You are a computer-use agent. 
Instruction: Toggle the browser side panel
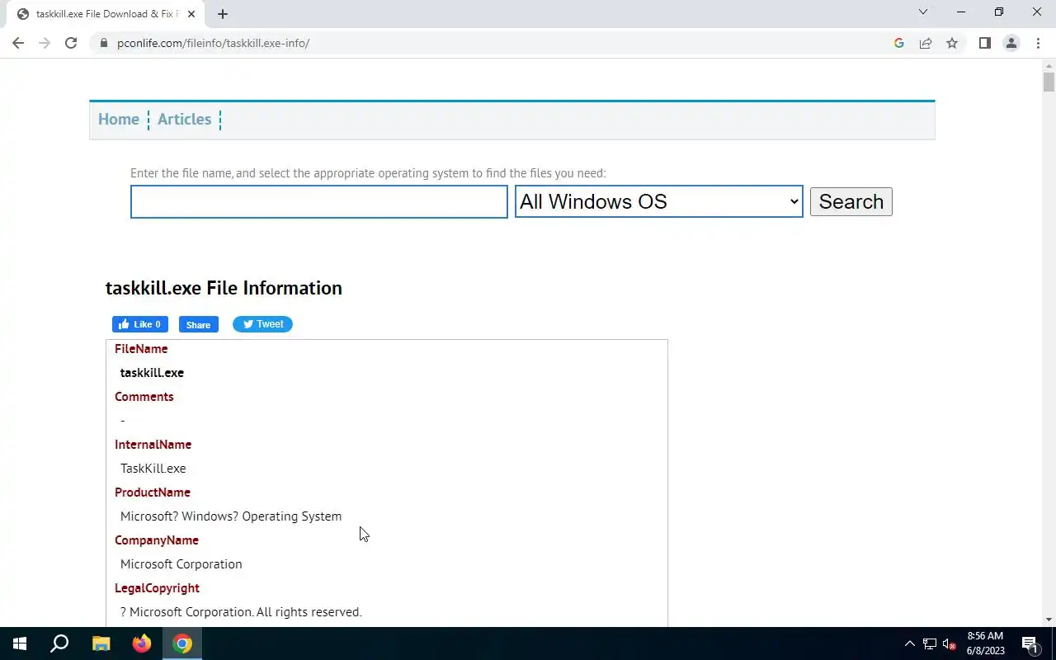tap(985, 43)
